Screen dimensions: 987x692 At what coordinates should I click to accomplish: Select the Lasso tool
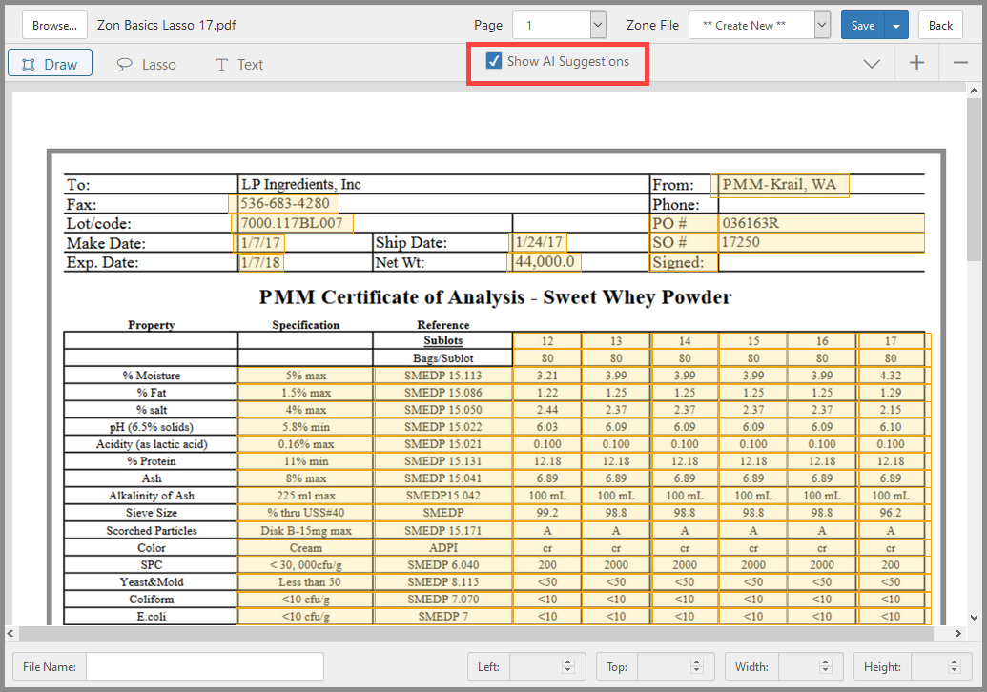tap(146, 64)
